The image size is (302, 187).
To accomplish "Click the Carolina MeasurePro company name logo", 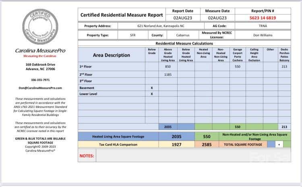I will click(x=40, y=51).
